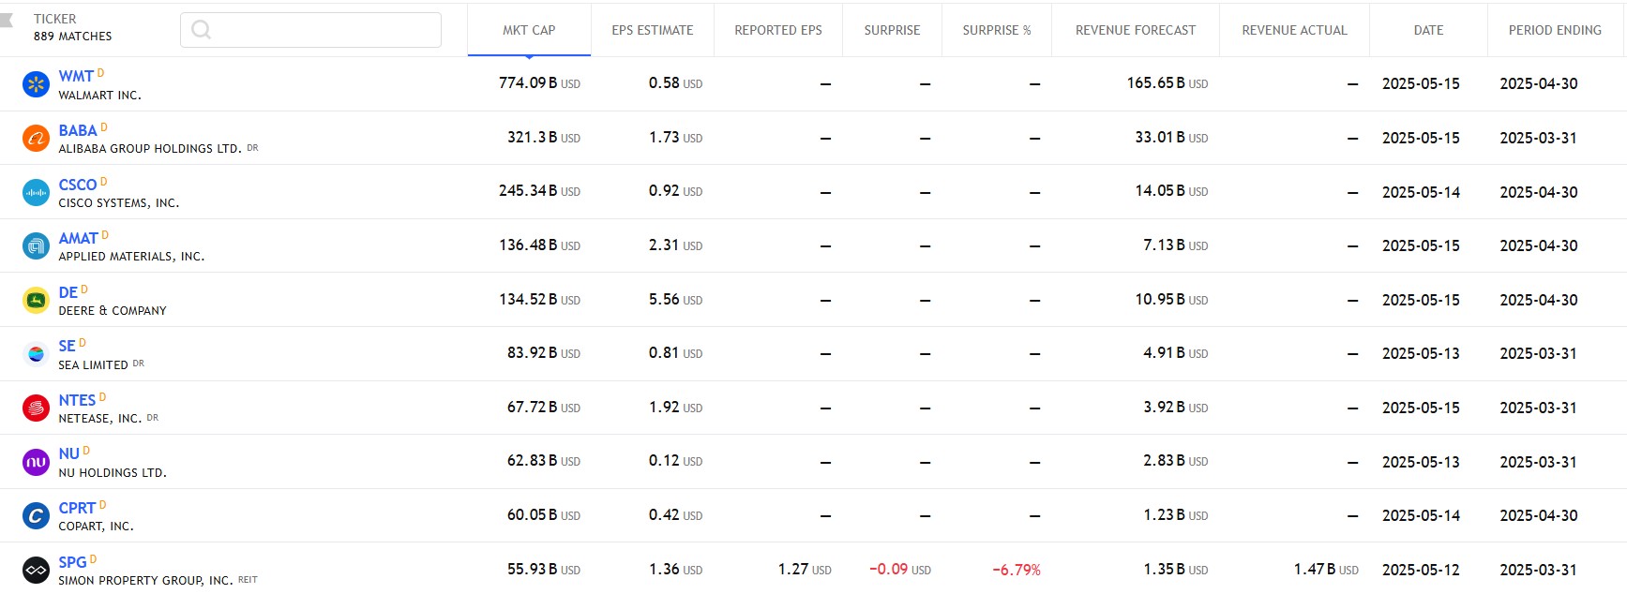Click Alibaba EPS estimate 1.73
Viewport: 1627px width, 594px height.
point(675,138)
